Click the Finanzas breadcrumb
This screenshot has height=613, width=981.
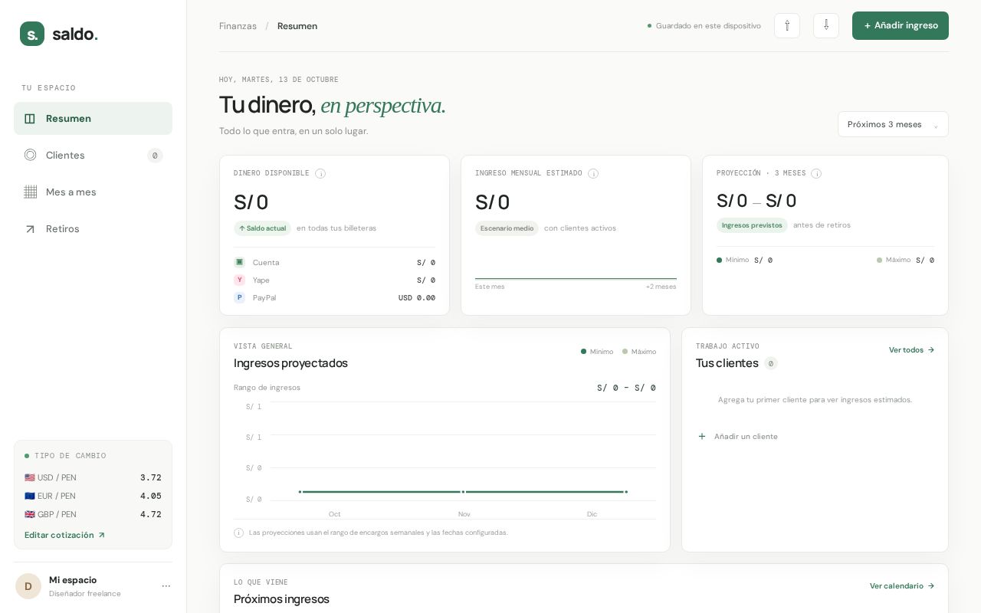click(x=238, y=26)
